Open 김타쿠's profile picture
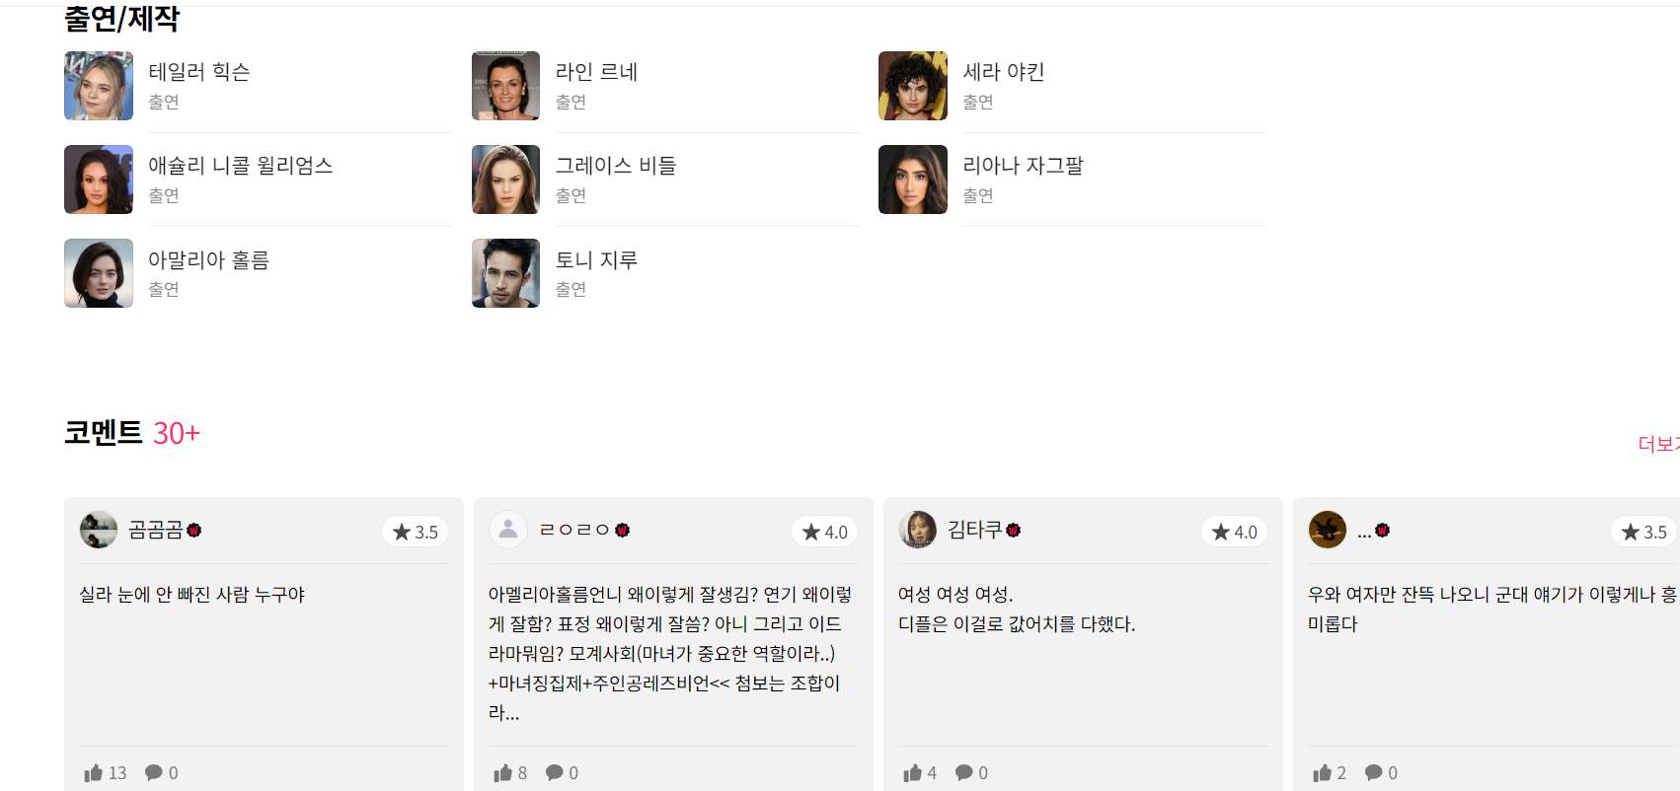Image resolution: width=1680 pixels, height=791 pixels. (x=918, y=530)
